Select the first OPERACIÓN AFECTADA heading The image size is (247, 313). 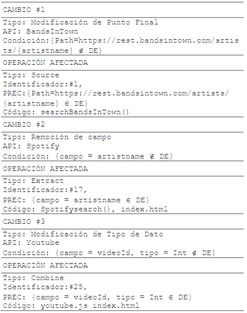point(45,62)
